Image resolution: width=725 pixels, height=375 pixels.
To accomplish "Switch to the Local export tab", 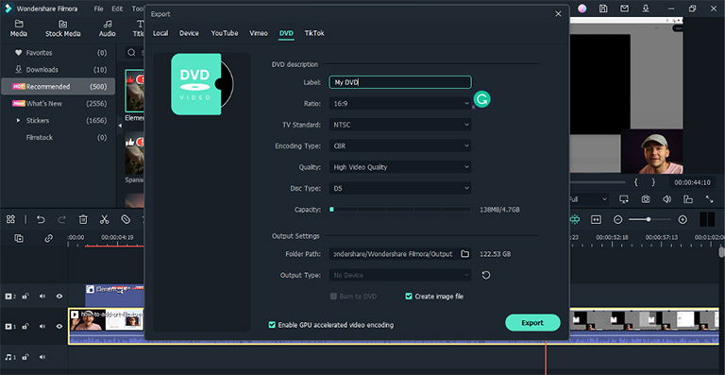I will pyautogui.click(x=160, y=33).
